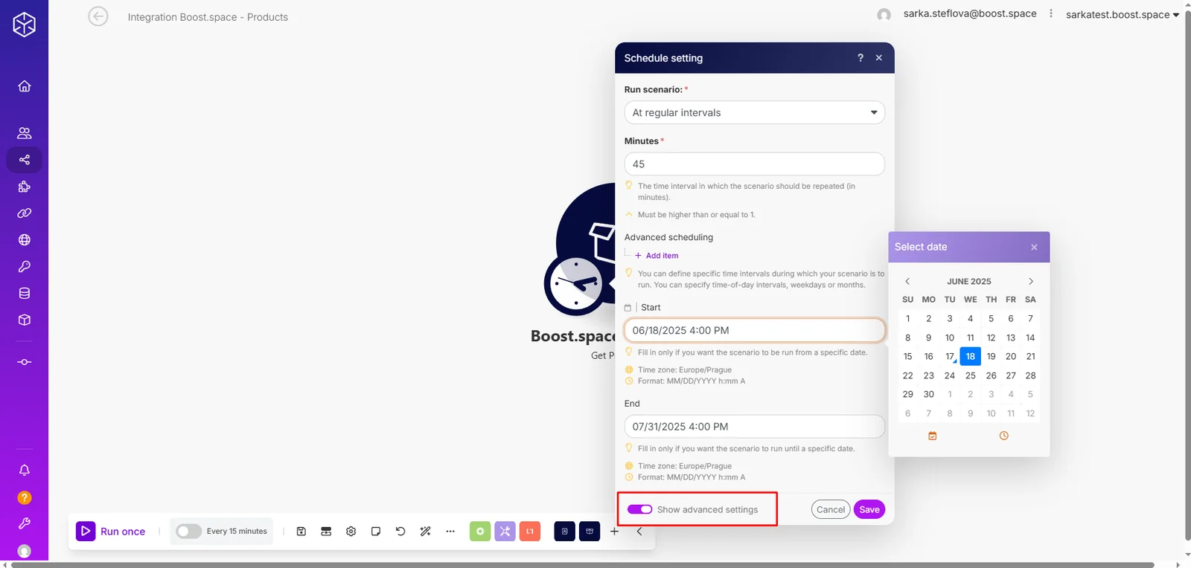This screenshot has width=1191, height=568.
Task: Open the scenarios share icon in sidebar
Action: pos(25,160)
